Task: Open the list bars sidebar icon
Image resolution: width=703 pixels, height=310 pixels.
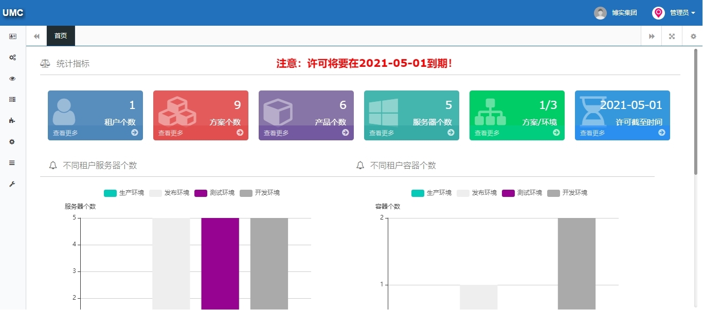Action: click(x=13, y=162)
